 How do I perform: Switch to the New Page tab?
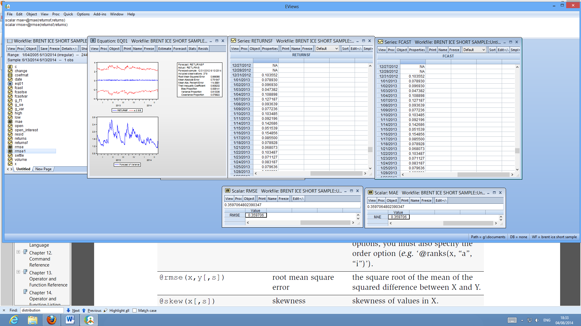point(43,169)
